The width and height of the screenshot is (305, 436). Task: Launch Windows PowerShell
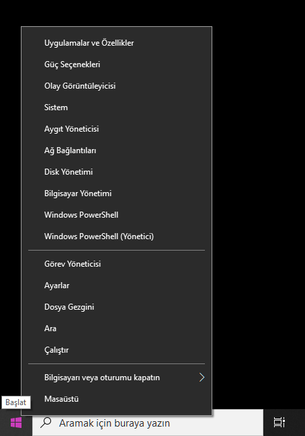tap(116, 215)
